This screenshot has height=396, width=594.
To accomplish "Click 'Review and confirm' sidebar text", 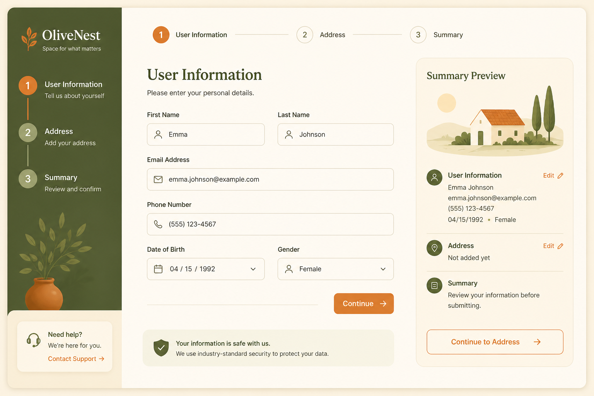I will point(73,189).
